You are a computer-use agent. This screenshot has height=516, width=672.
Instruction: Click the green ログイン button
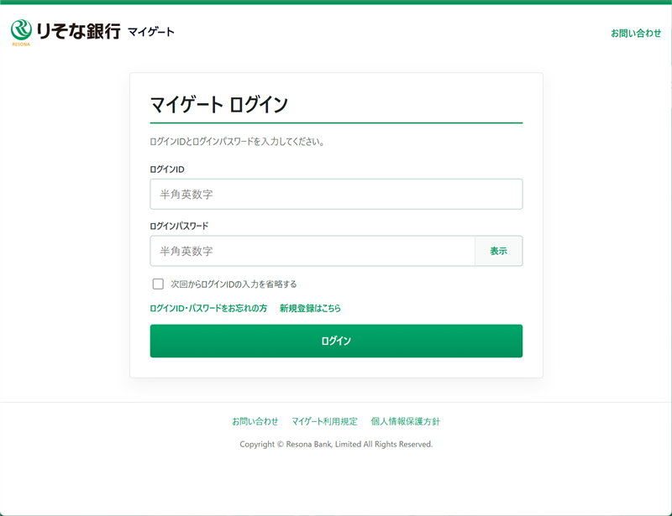(336, 341)
